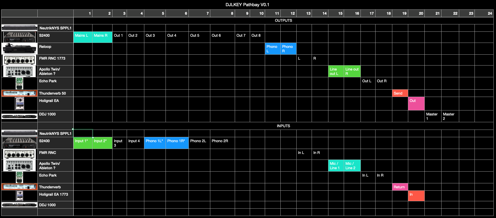Click the NeutrikNYS SPPL1 patchbay image in Outputs
The image size is (496, 218).
(19, 28)
